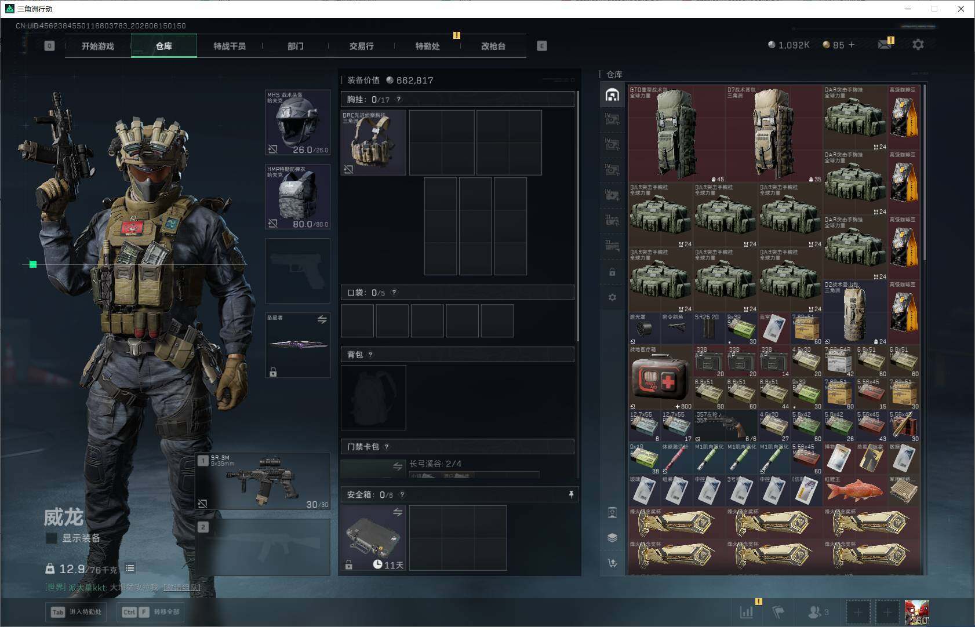Click the stash grid scrollbar
The image size is (975, 627).
click(925, 174)
